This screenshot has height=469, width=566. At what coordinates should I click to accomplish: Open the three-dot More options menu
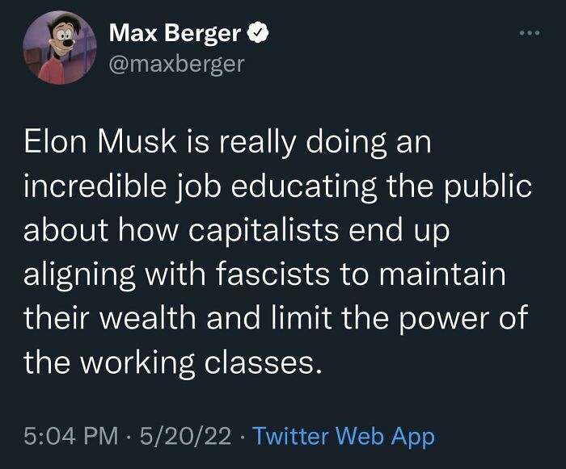pos(528,34)
